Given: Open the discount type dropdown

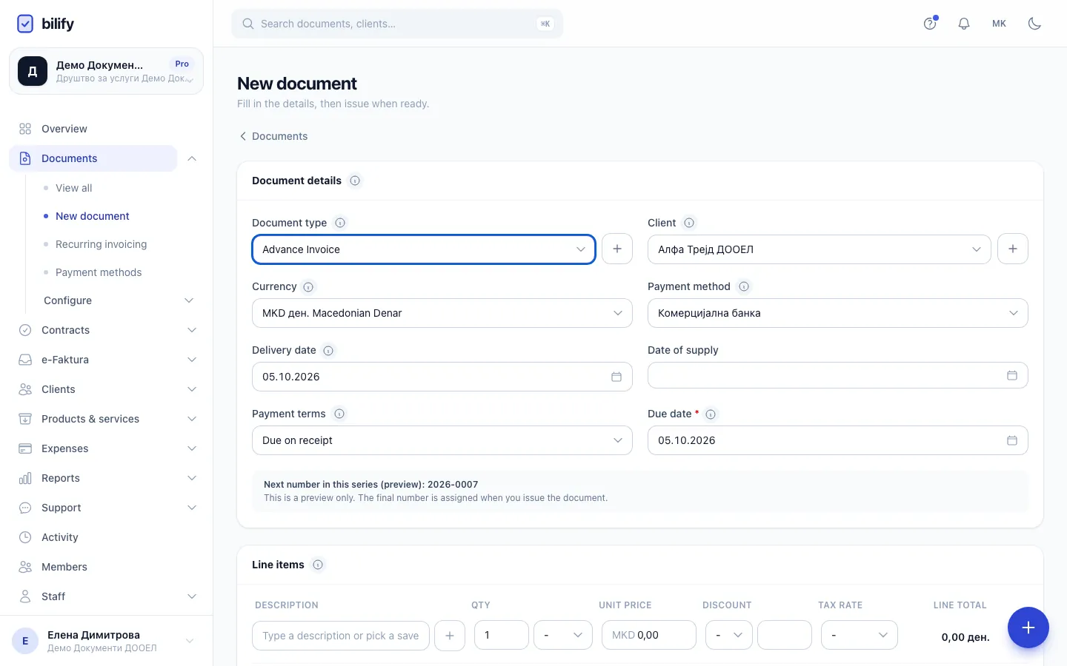Looking at the screenshot, I should click(729, 635).
